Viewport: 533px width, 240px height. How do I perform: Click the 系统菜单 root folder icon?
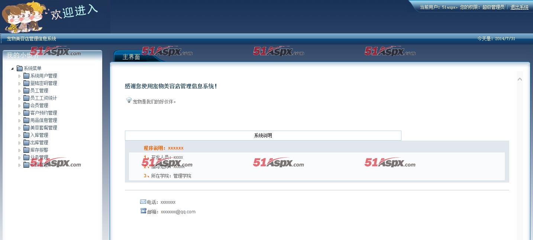pyautogui.click(x=20, y=68)
